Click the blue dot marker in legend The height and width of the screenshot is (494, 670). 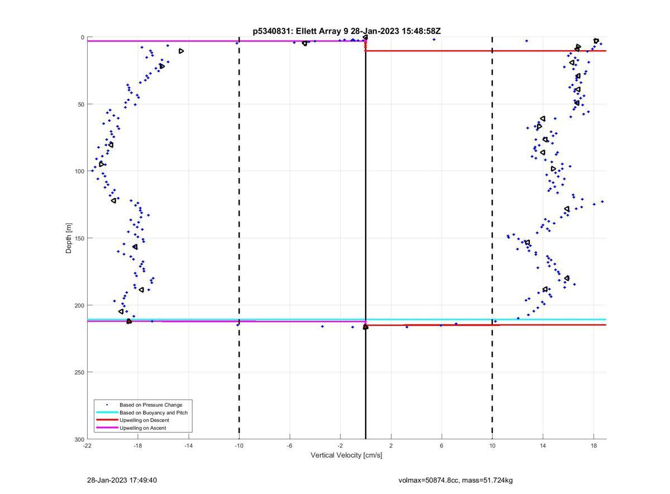(x=107, y=405)
